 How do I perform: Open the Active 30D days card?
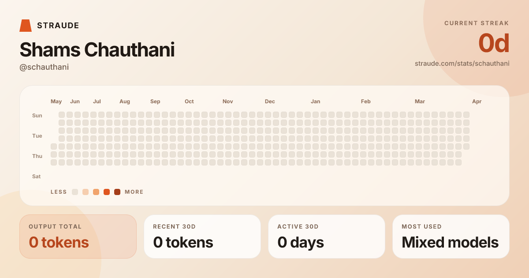point(327,237)
